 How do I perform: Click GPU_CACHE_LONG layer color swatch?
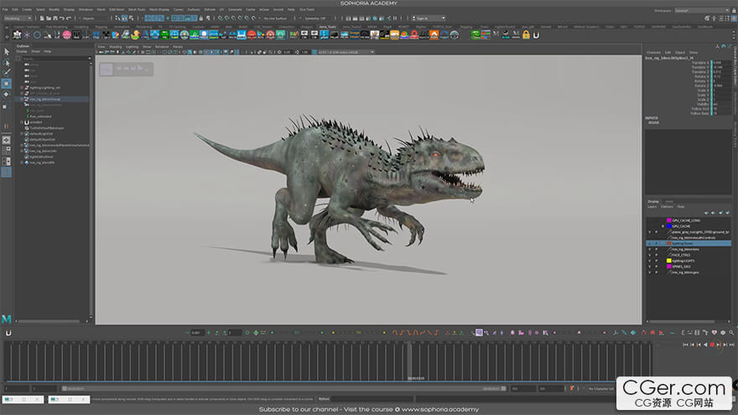[668, 220]
